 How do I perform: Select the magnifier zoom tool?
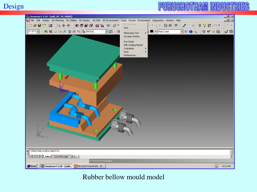[59, 25]
